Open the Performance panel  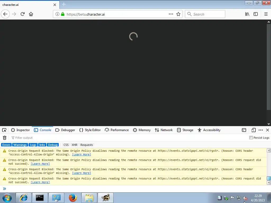pyautogui.click(x=117, y=130)
